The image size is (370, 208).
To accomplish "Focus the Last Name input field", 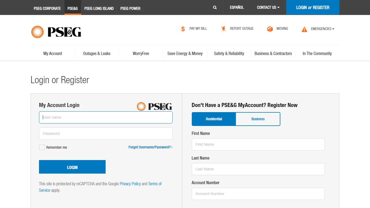I will [258, 169].
